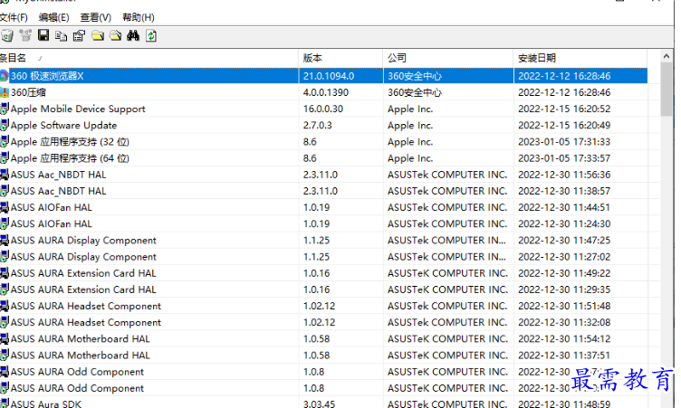The image size is (681, 408).
Task: Click the Uninstall selected software toolbar icon
Action: point(7,35)
